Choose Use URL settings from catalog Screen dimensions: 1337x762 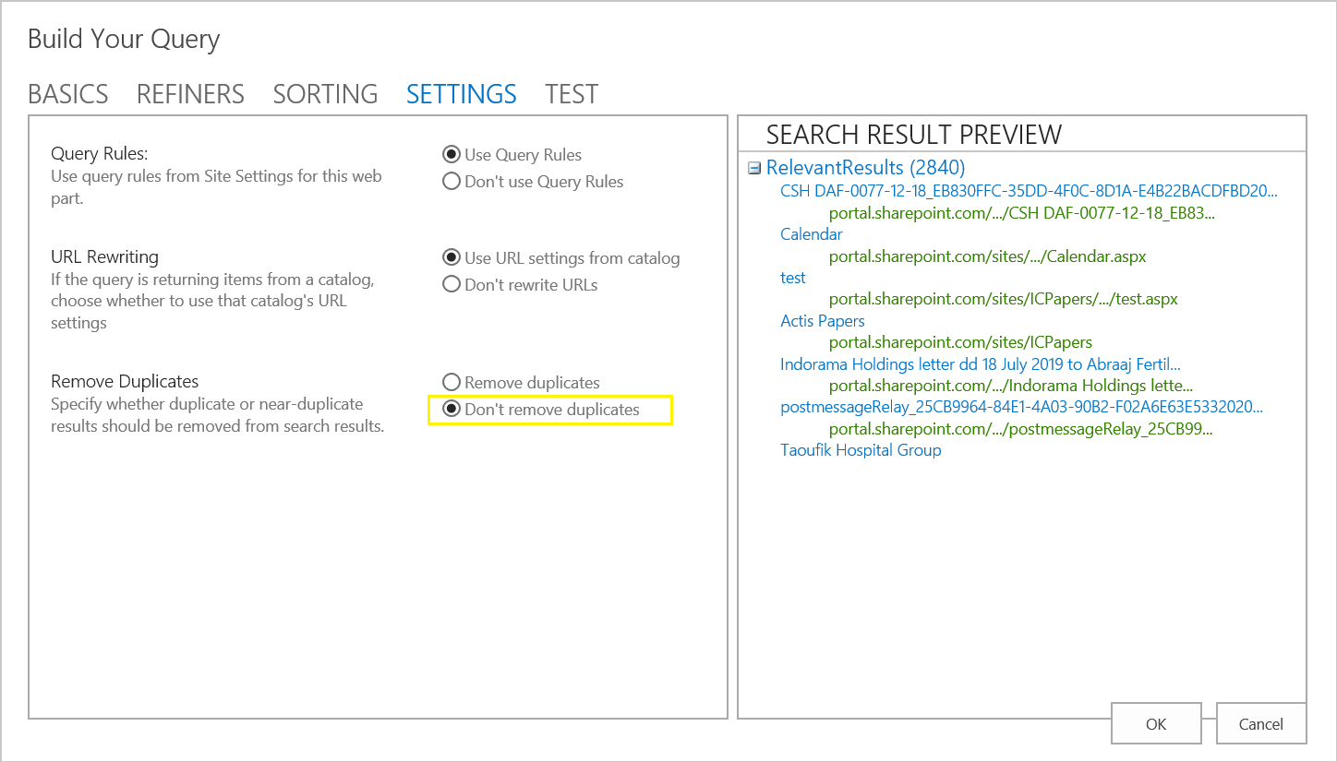452,258
